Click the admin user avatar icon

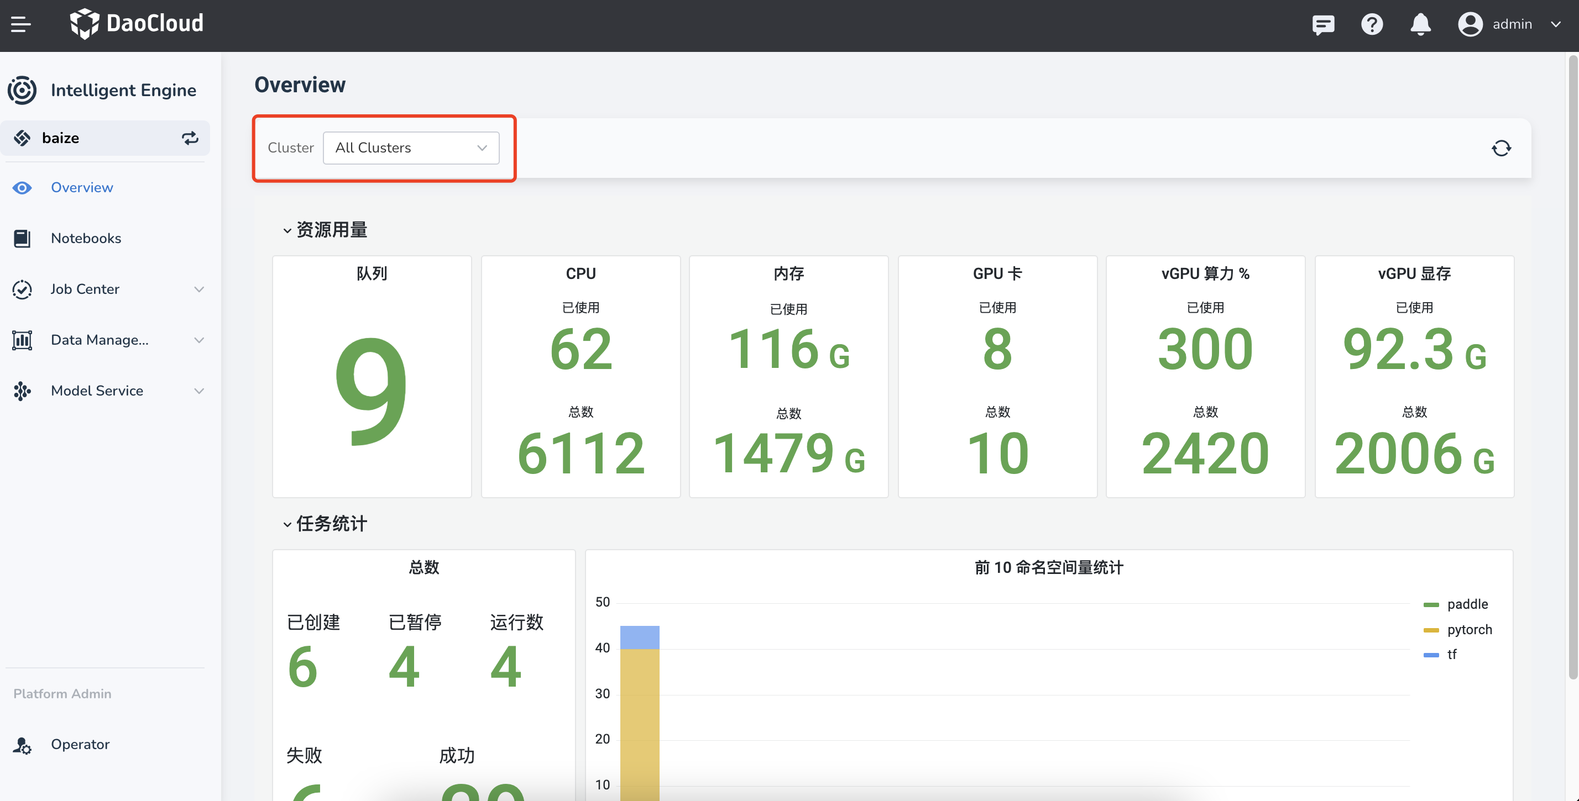pos(1470,24)
